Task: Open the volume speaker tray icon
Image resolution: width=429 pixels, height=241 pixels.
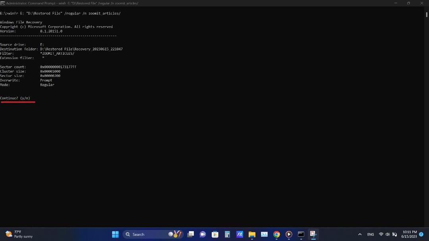Action: pyautogui.click(x=387, y=234)
